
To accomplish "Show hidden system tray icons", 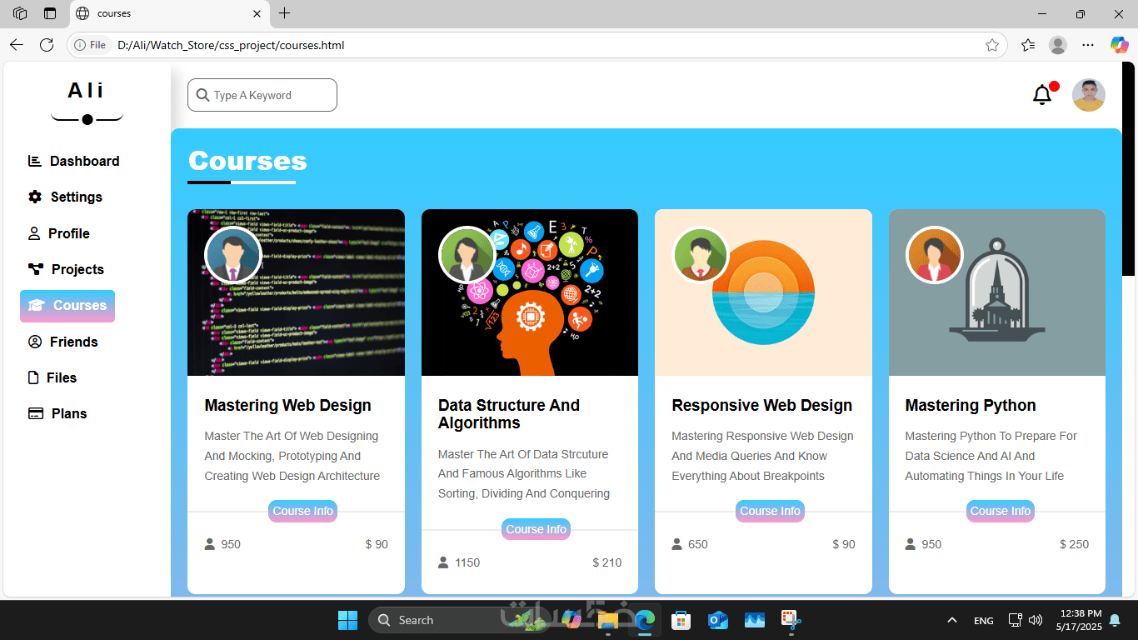I will 951,620.
